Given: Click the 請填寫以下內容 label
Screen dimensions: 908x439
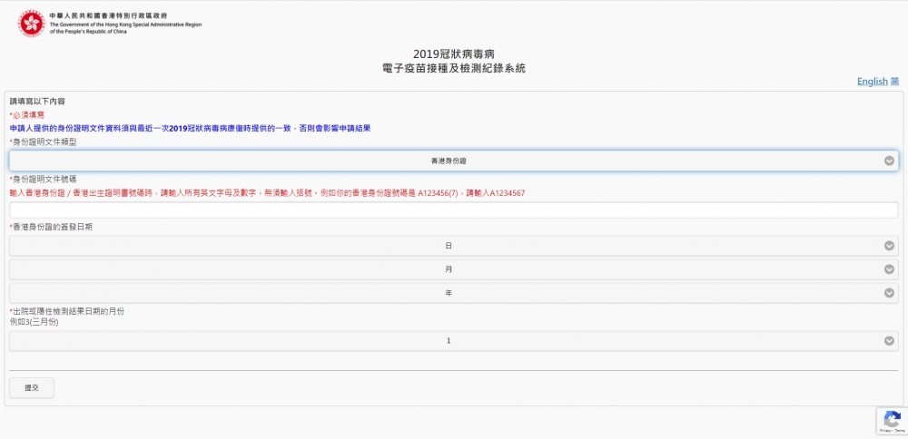Looking at the screenshot, I should 37,102.
